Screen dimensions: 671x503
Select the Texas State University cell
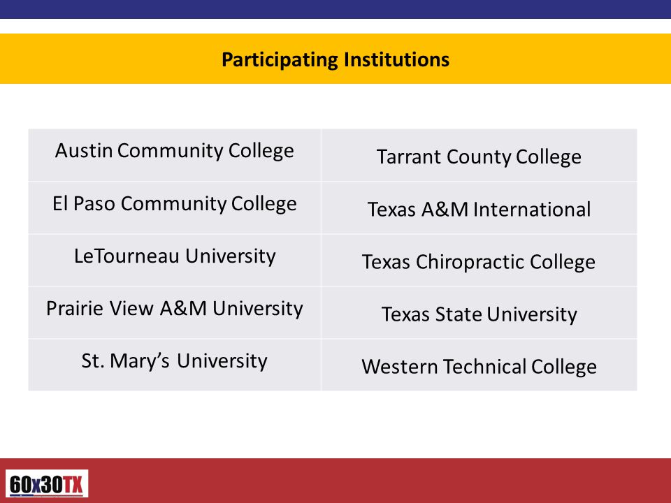(479, 313)
